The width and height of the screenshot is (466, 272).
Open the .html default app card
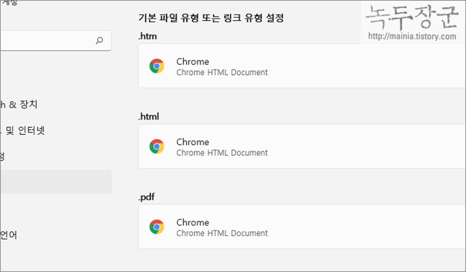pos(302,146)
